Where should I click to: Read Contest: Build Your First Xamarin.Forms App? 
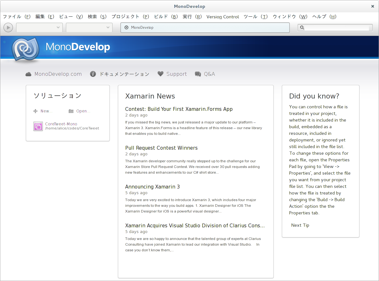[x=179, y=109]
